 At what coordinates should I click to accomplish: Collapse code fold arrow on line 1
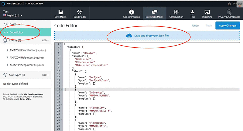(60, 44)
